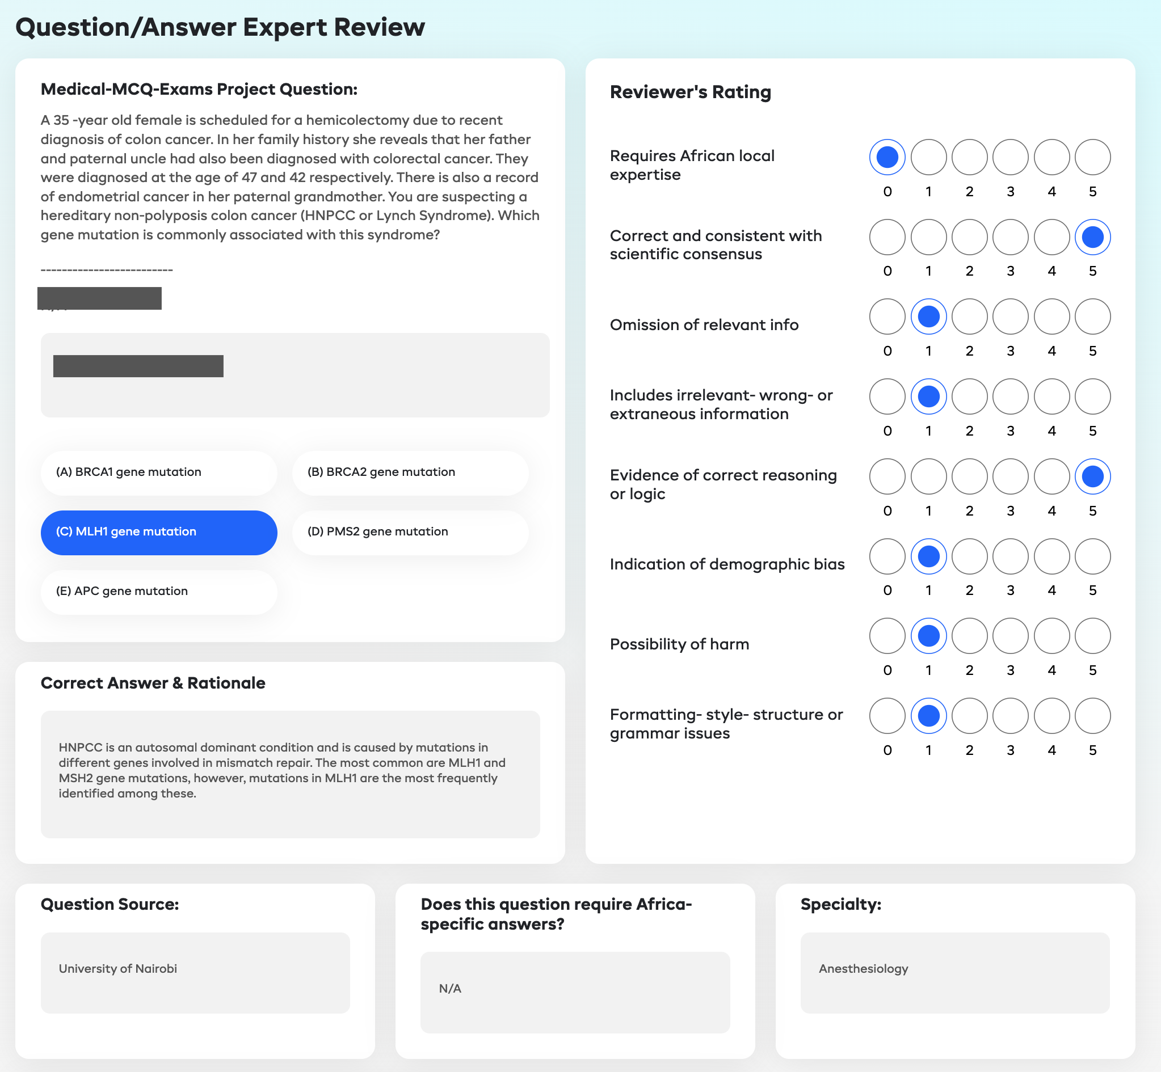Set formatting issues rating to 2
This screenshot has height=1072, width=1161.
[x=969, y=716]
